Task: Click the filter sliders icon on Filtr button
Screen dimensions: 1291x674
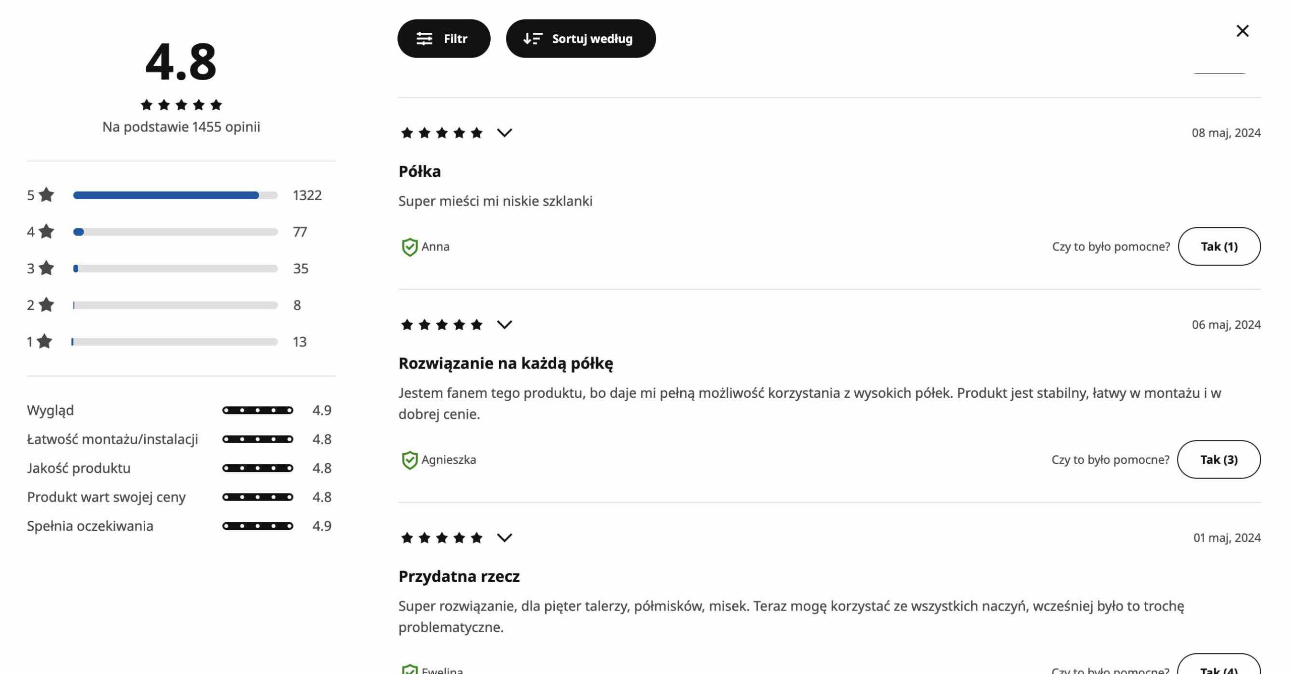Action: 424,38
